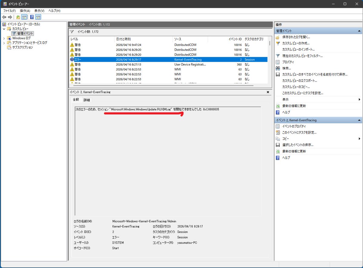Click the Help icon under 管理イベント section
Screen dimensions: 363x268
(x=278, y=112)
